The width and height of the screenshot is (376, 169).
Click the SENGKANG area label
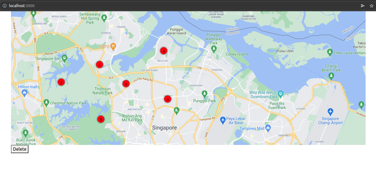197,86
